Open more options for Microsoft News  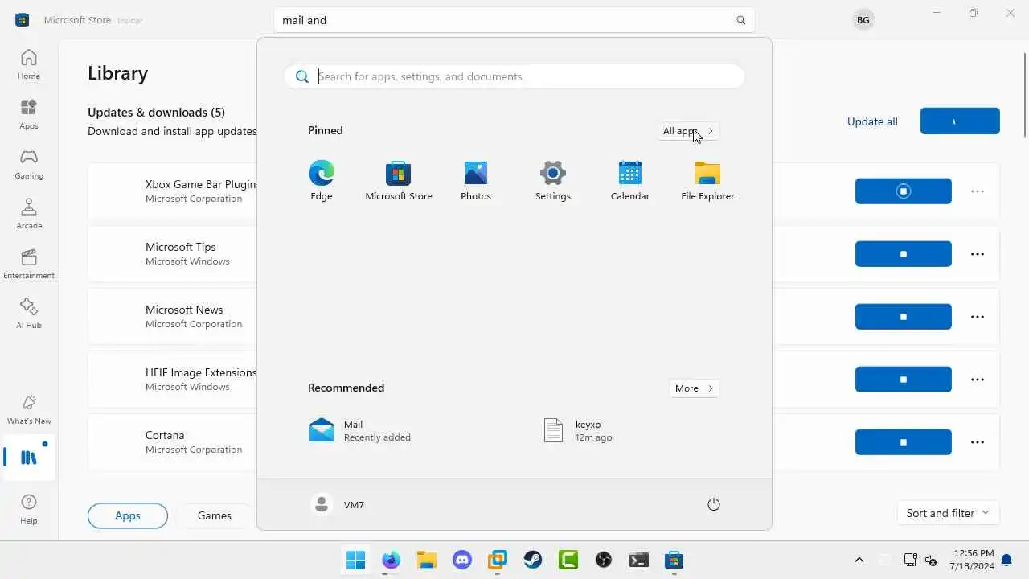(x=978, y=317)
